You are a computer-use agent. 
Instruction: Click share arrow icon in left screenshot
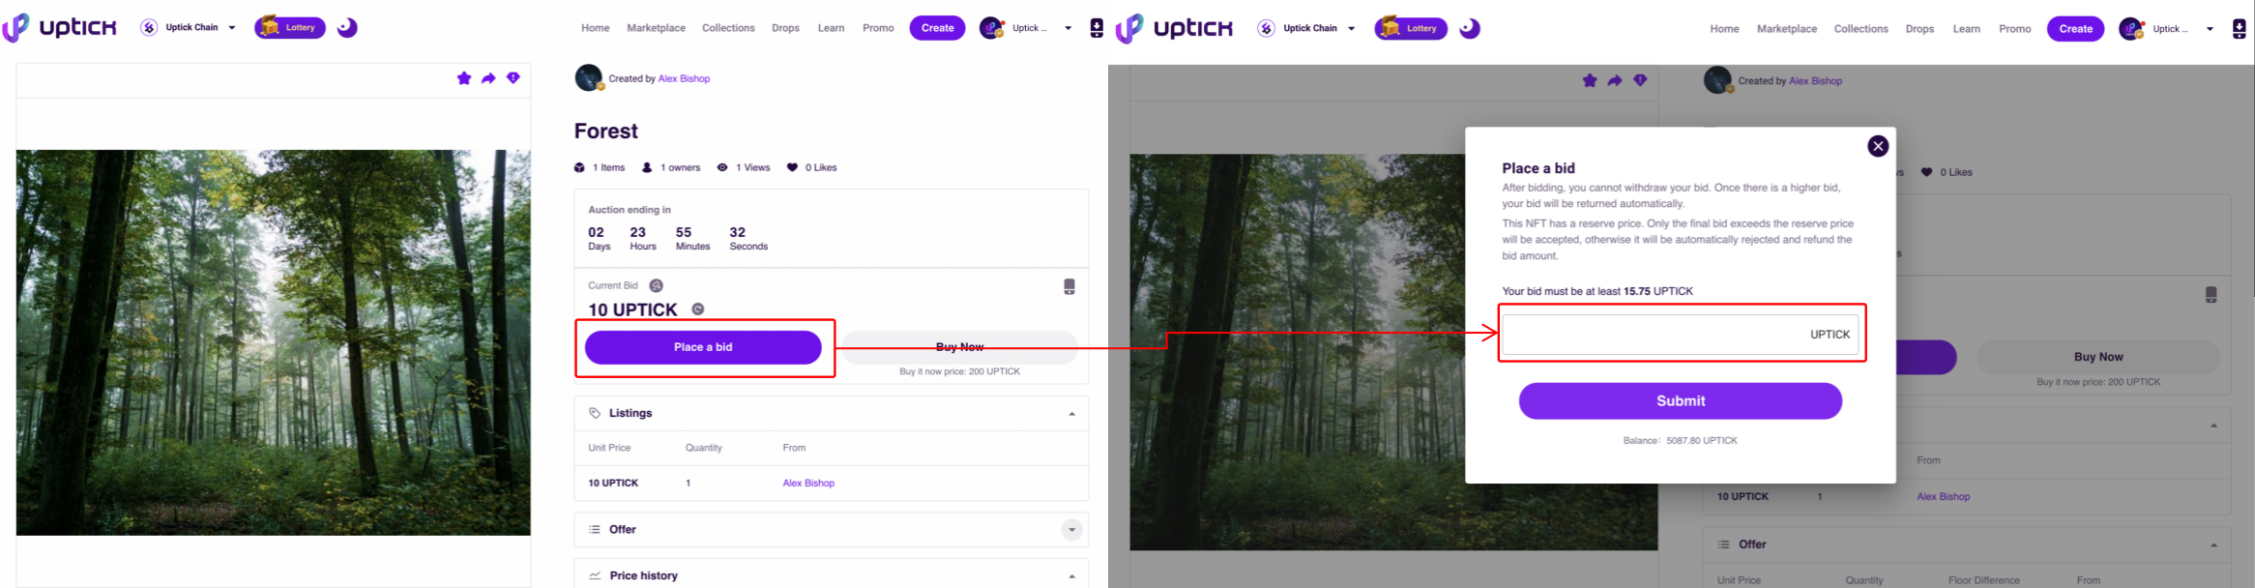(488, 78)
